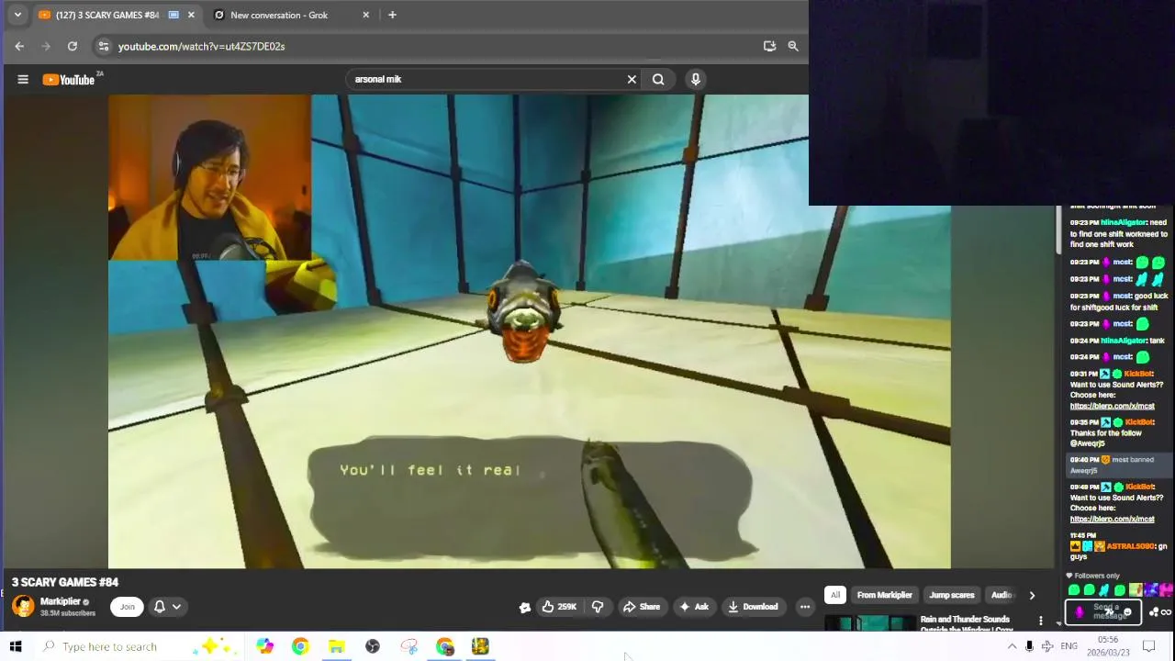Open a new browser tab

[x=392, y=15]
